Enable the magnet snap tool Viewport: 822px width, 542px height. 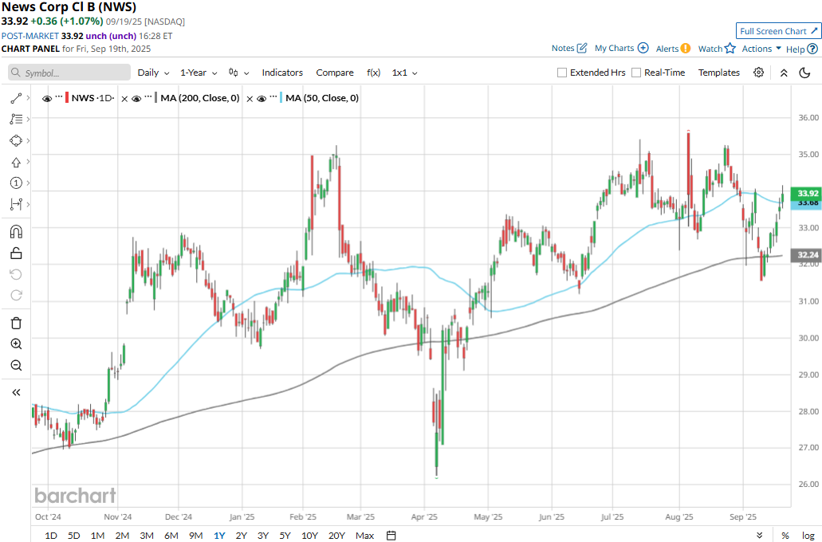(x=16, y=232)
